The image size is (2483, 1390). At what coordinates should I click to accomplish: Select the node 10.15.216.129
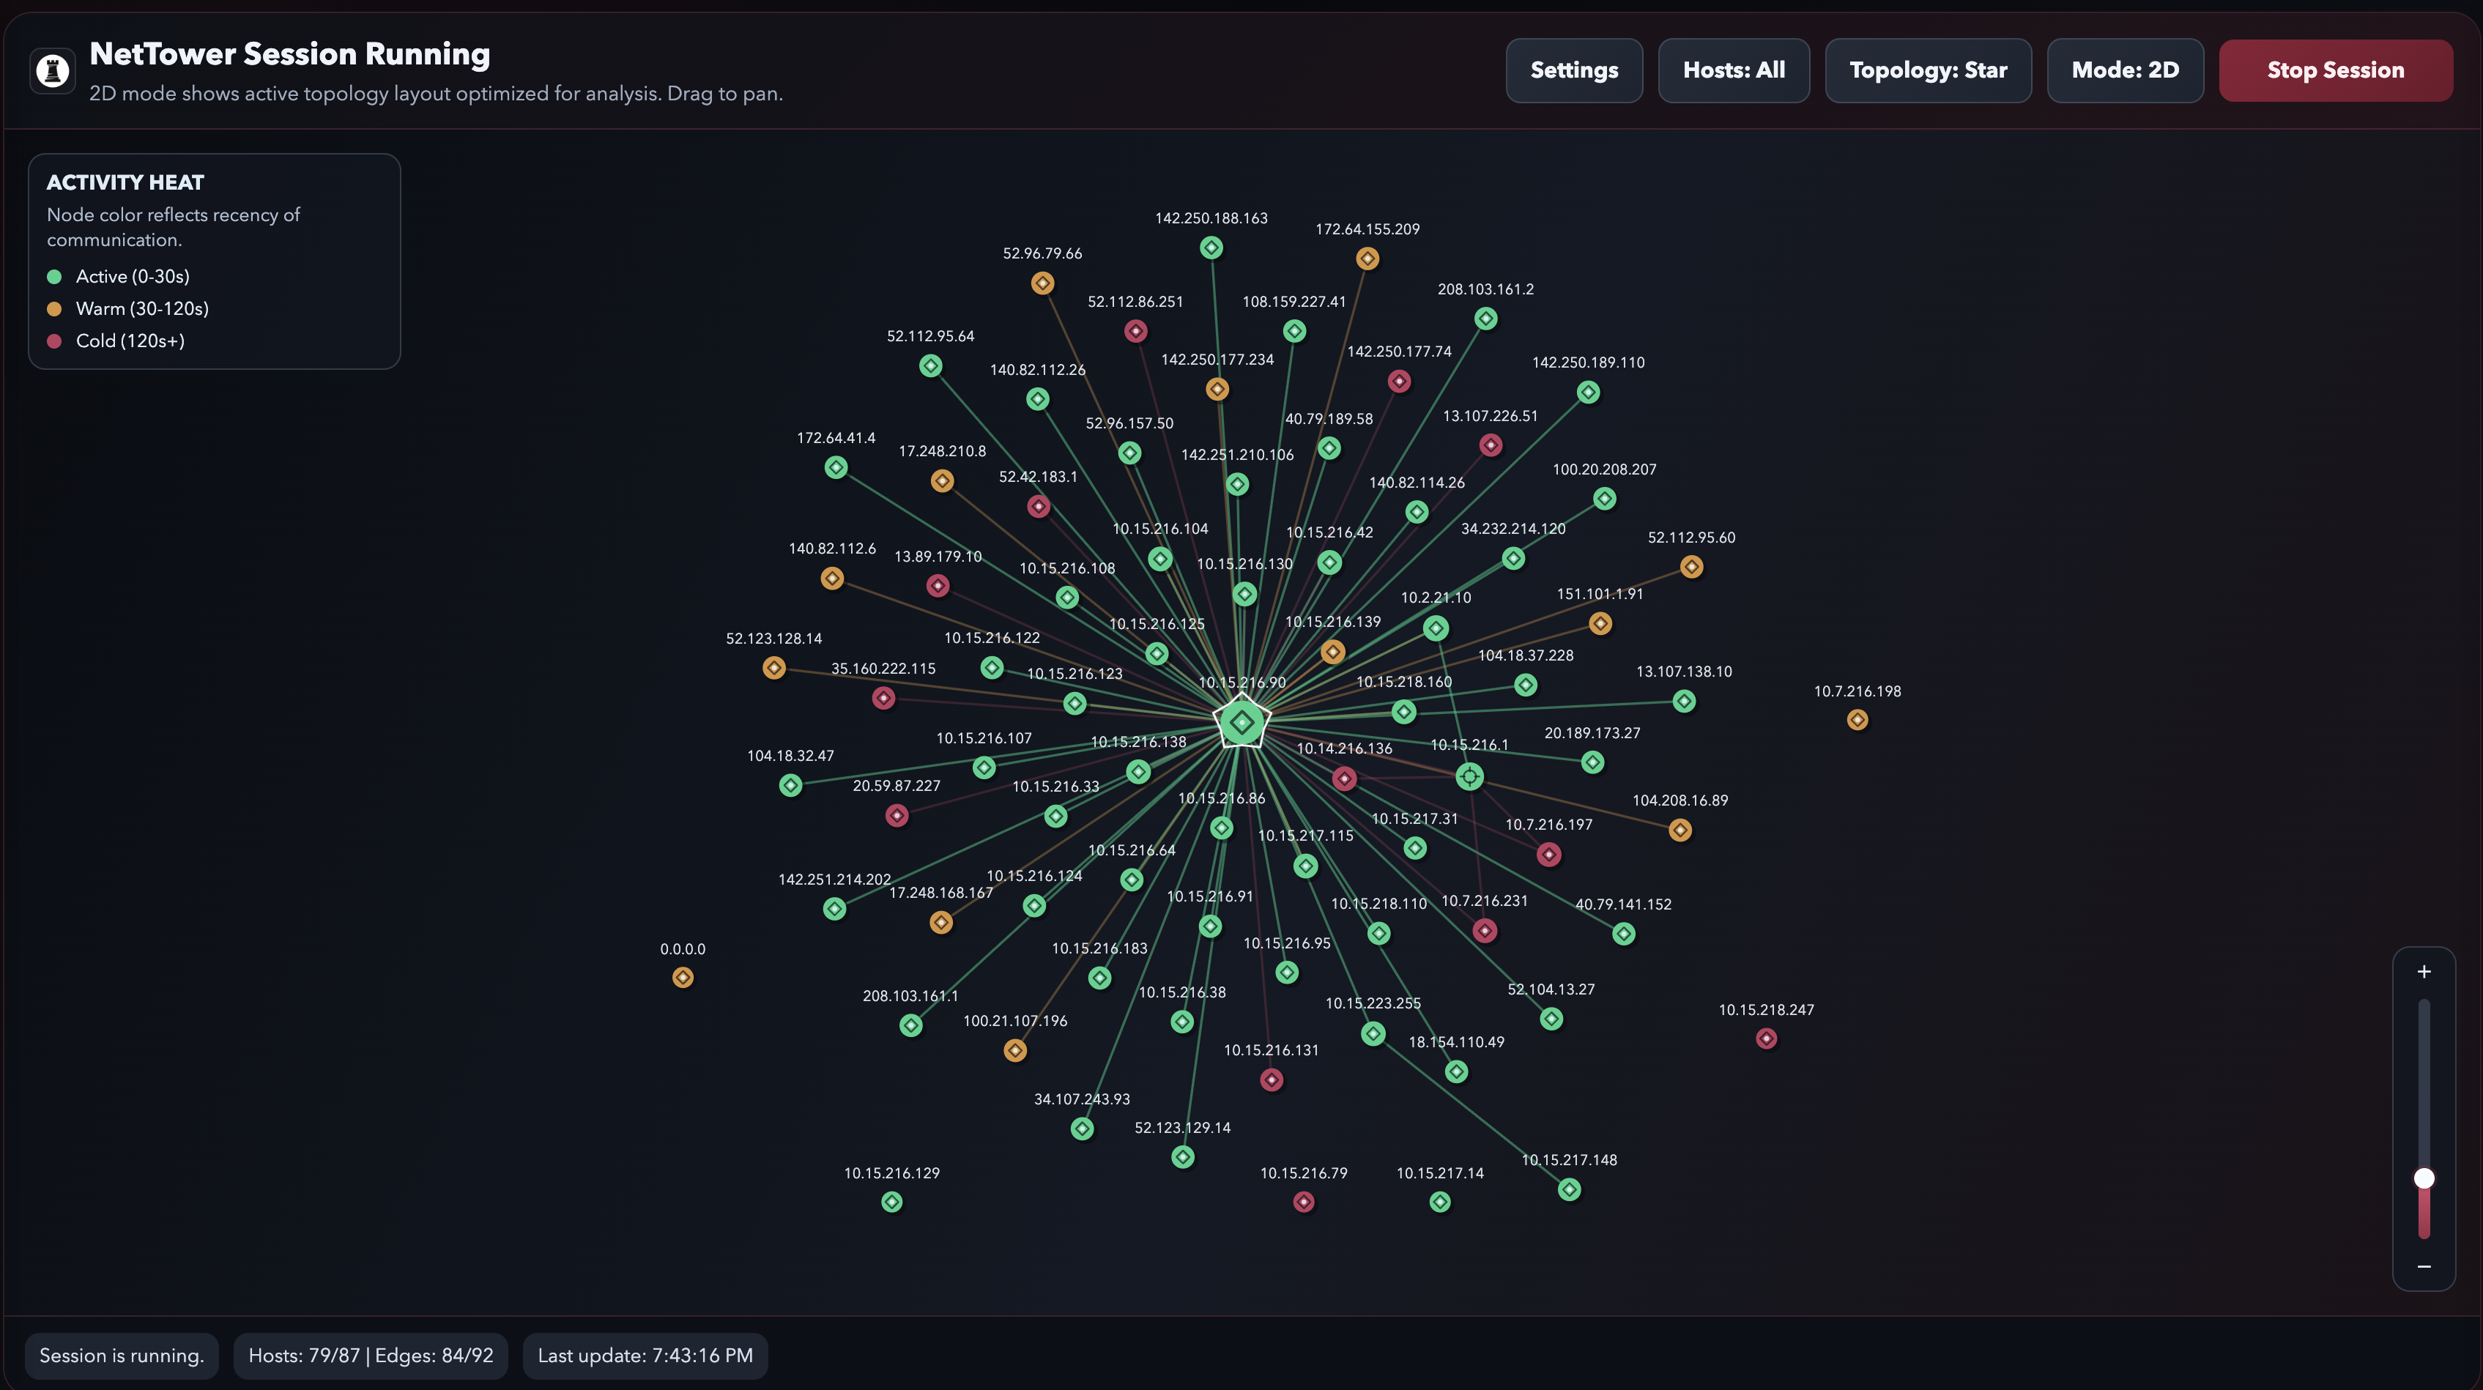(891, 1202)
